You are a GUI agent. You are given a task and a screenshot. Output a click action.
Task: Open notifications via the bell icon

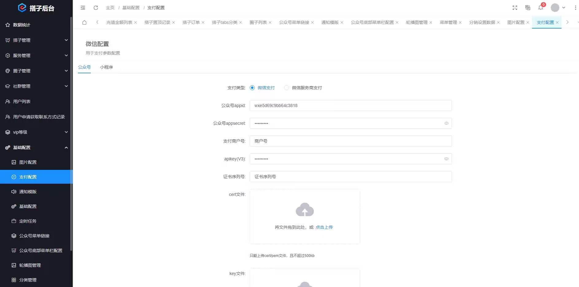click(541, 8)
